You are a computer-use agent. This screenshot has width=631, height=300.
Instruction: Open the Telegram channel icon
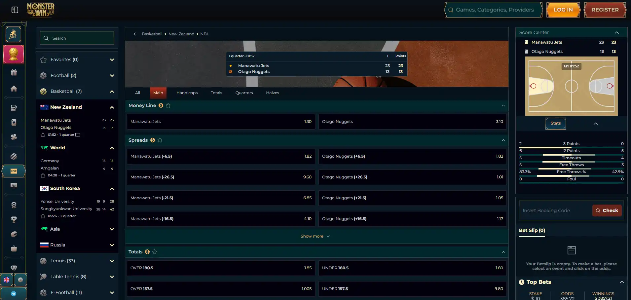14,294
